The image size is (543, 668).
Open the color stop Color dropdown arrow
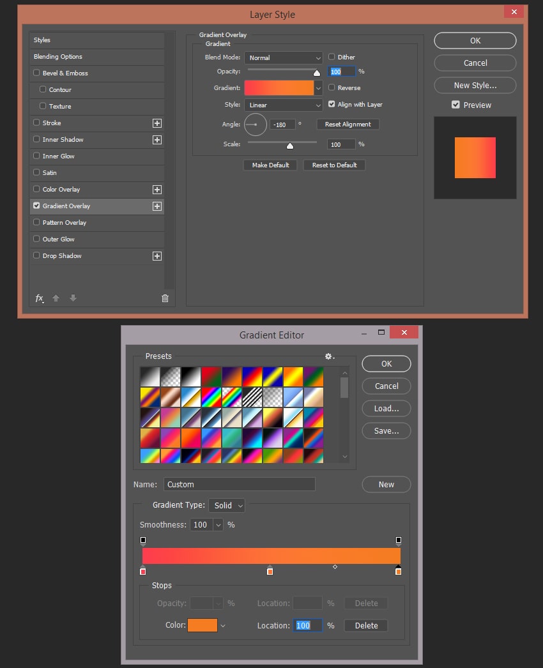222,626
